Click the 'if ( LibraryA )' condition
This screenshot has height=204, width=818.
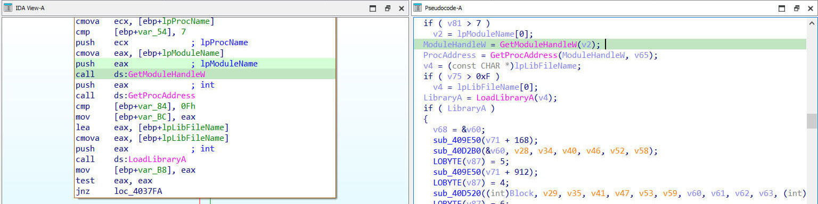click(x=459, y=108)
